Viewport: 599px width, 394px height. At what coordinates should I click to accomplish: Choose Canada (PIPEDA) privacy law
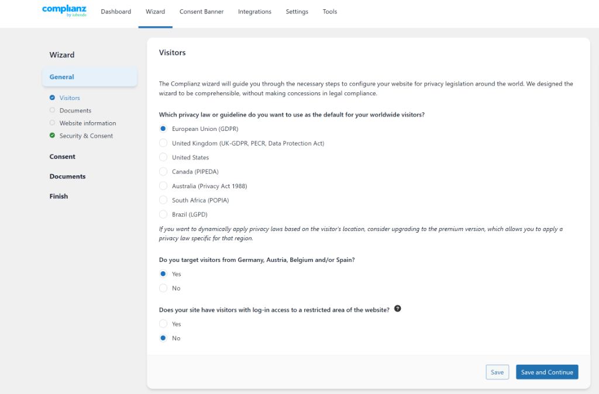point(163,171)
